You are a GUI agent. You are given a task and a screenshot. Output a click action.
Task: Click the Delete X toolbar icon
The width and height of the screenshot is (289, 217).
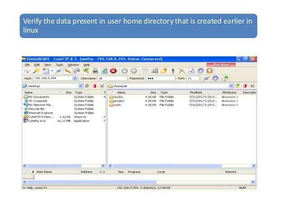pos(182,71)
